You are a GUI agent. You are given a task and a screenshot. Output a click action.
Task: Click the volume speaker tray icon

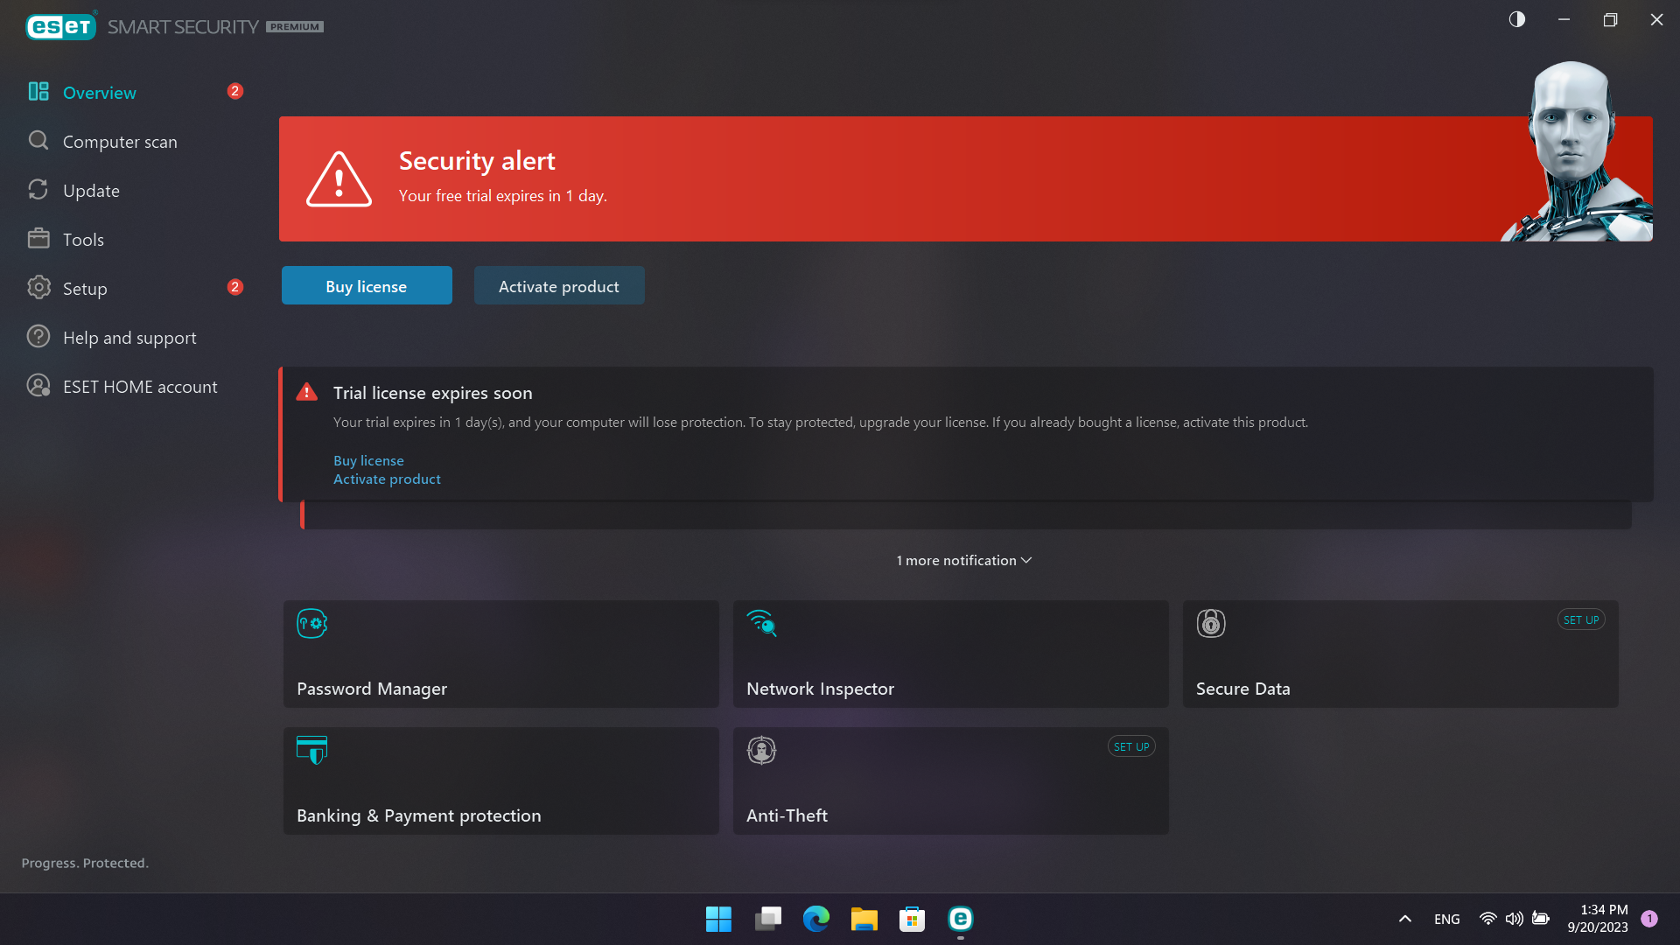(x=1514, y=919)
